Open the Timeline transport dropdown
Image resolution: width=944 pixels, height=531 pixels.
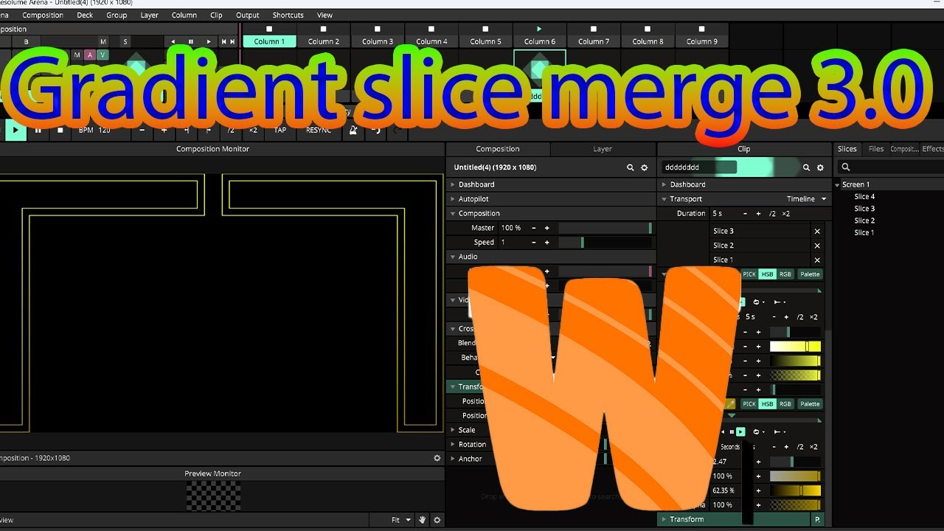point(807,199)
